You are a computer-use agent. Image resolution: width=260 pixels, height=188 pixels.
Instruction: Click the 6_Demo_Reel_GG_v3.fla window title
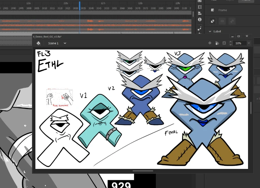(x=47, y=37)
